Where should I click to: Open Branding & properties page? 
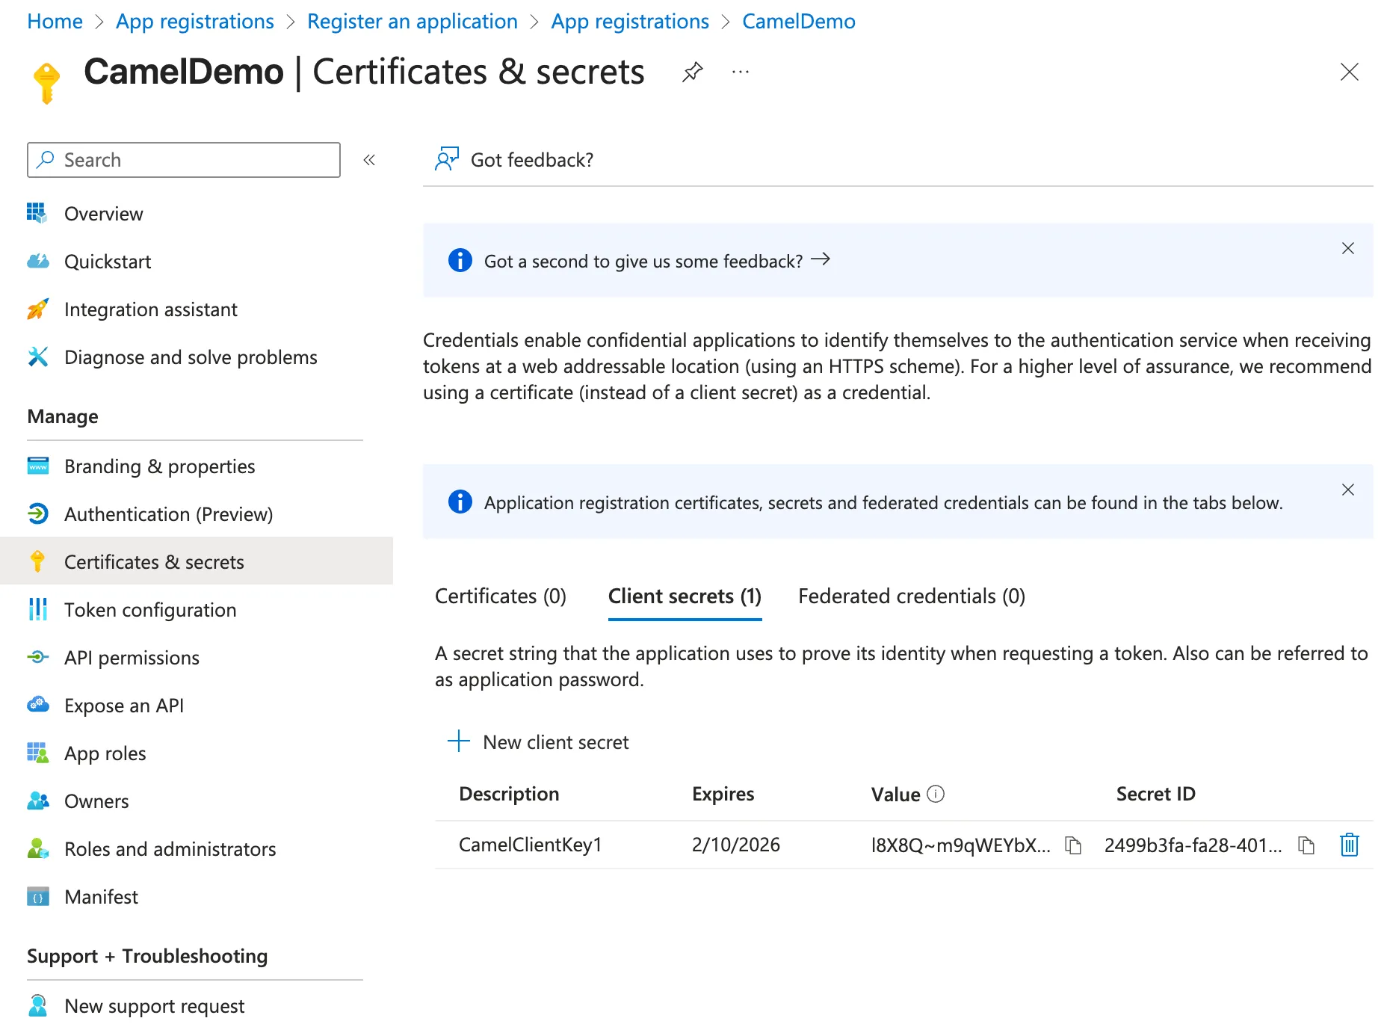(x=159, y=466)
